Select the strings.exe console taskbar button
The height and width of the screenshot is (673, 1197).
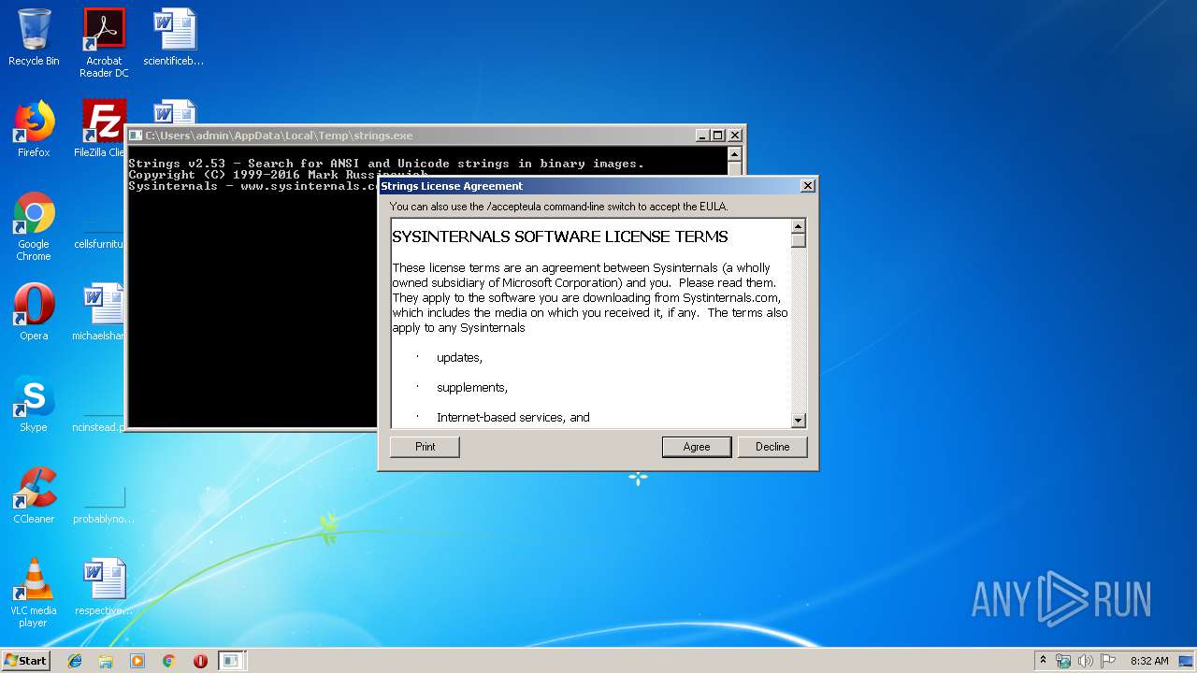coord(231,661)
